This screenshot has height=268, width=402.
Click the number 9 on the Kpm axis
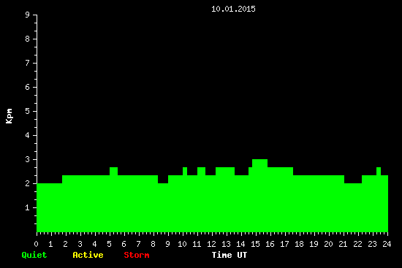[x=28, y=15]
